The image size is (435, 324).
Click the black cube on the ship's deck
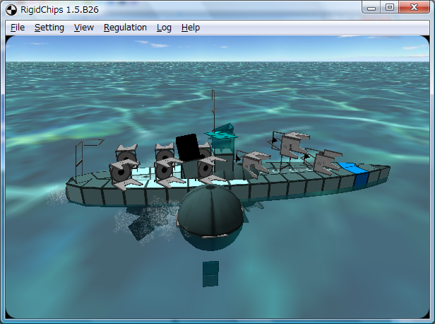(187, 146)
